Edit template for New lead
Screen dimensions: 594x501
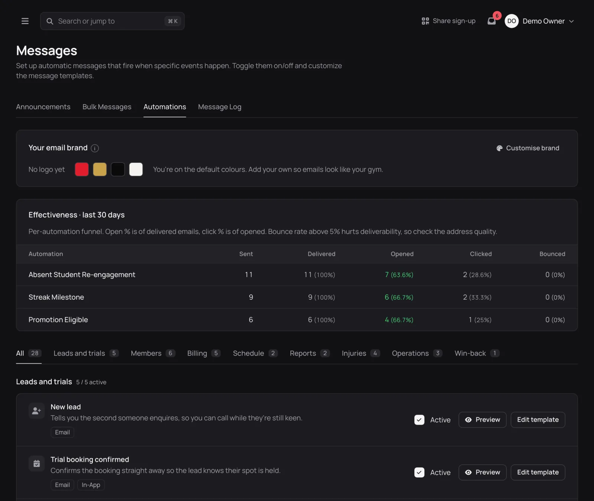pyautogui.click(x=538, y=420)
